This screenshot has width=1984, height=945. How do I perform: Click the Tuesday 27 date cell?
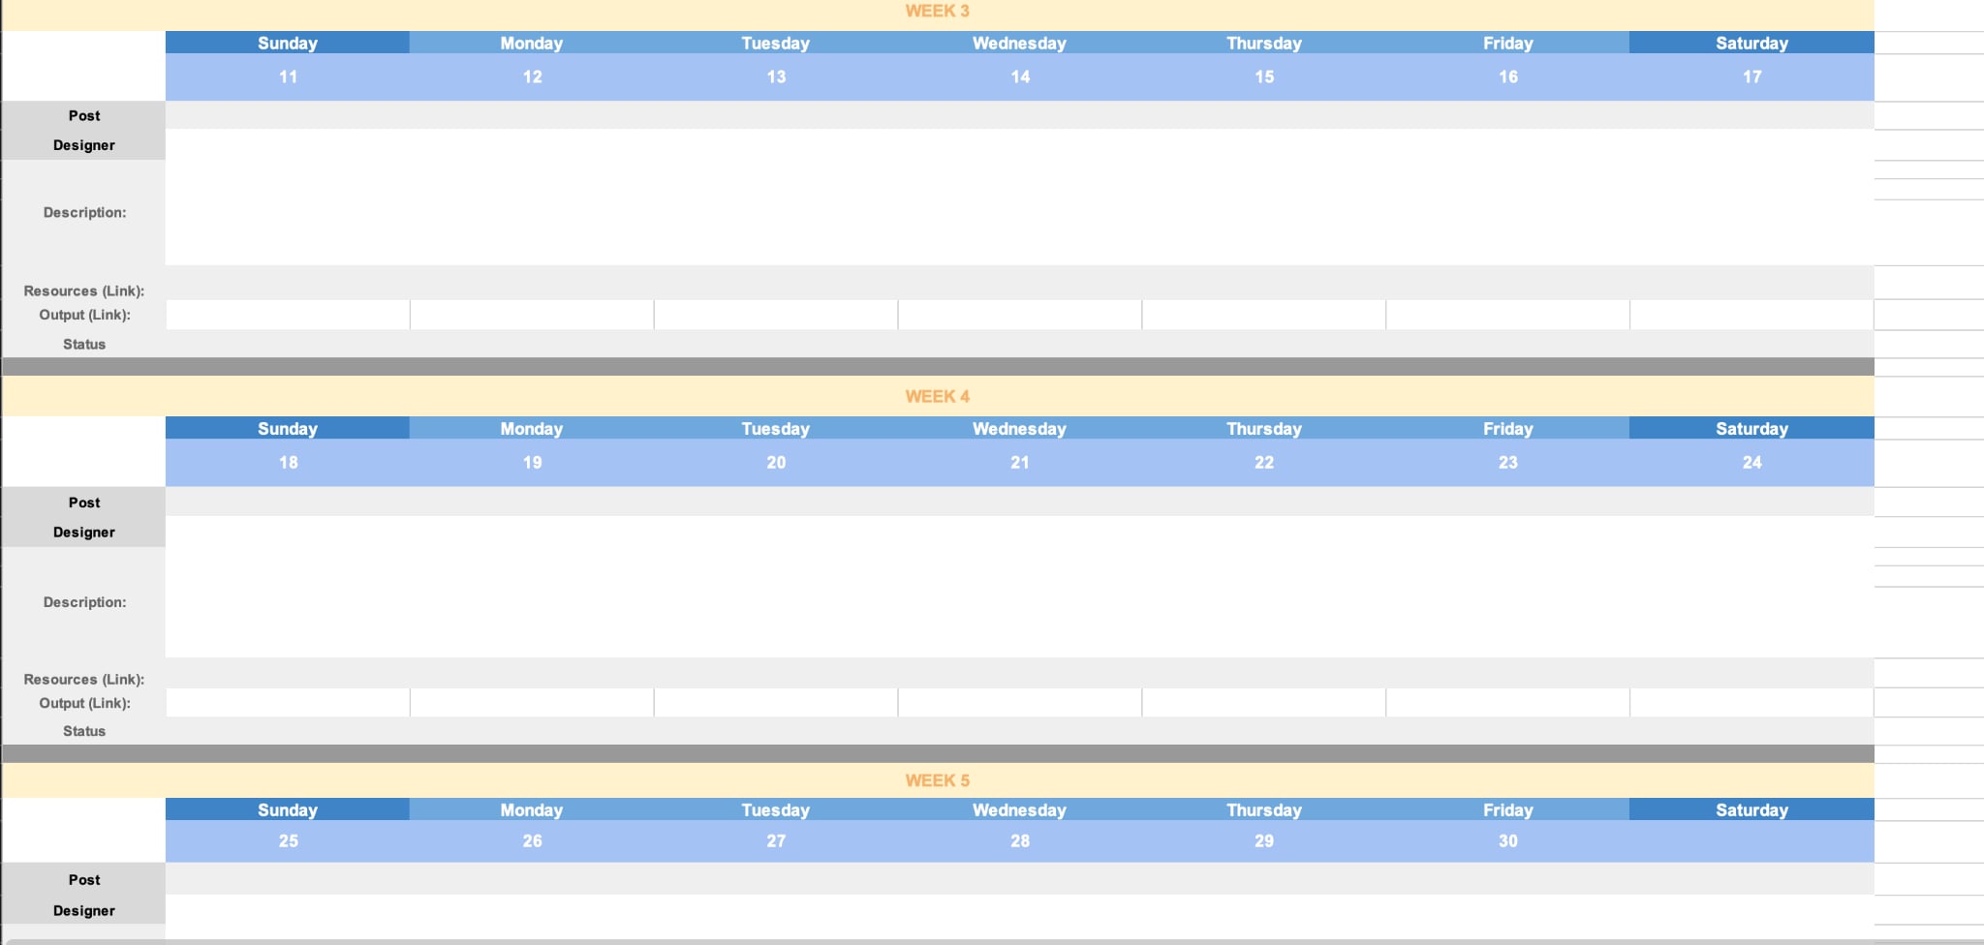coord(776,841)
